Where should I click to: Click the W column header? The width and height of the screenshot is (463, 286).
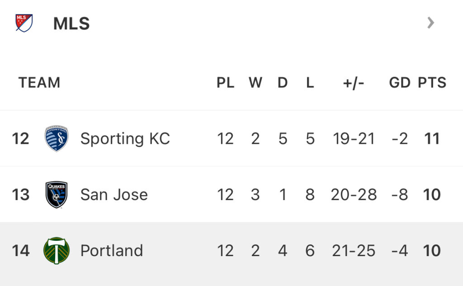pyautogui.click(x=255, y=82)
